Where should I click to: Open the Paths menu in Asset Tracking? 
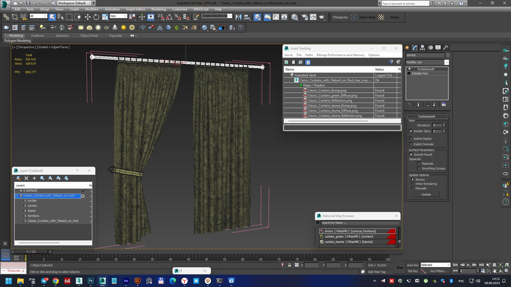click(309, 55)
